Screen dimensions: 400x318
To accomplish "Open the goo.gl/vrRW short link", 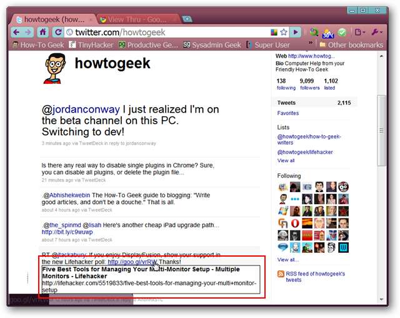I will click(132, 262).
